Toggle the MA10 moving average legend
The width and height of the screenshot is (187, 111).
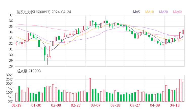149,12
